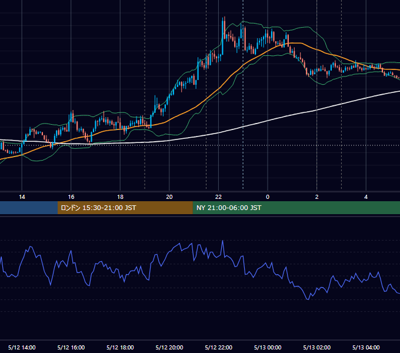Click hour label 14 on price chart axis
This screenshot has height=353, width=400.
[22, 197]
